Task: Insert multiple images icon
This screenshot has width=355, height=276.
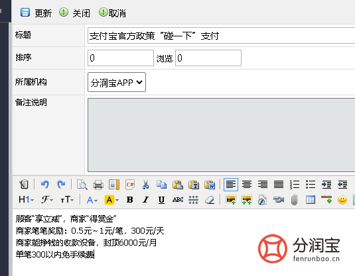Action: click(x=247, y=200)
